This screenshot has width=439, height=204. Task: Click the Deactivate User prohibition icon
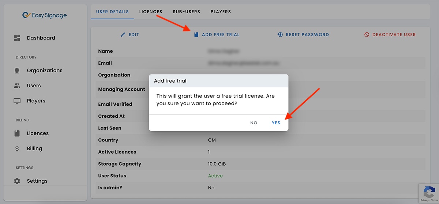[x=367, y=35]
